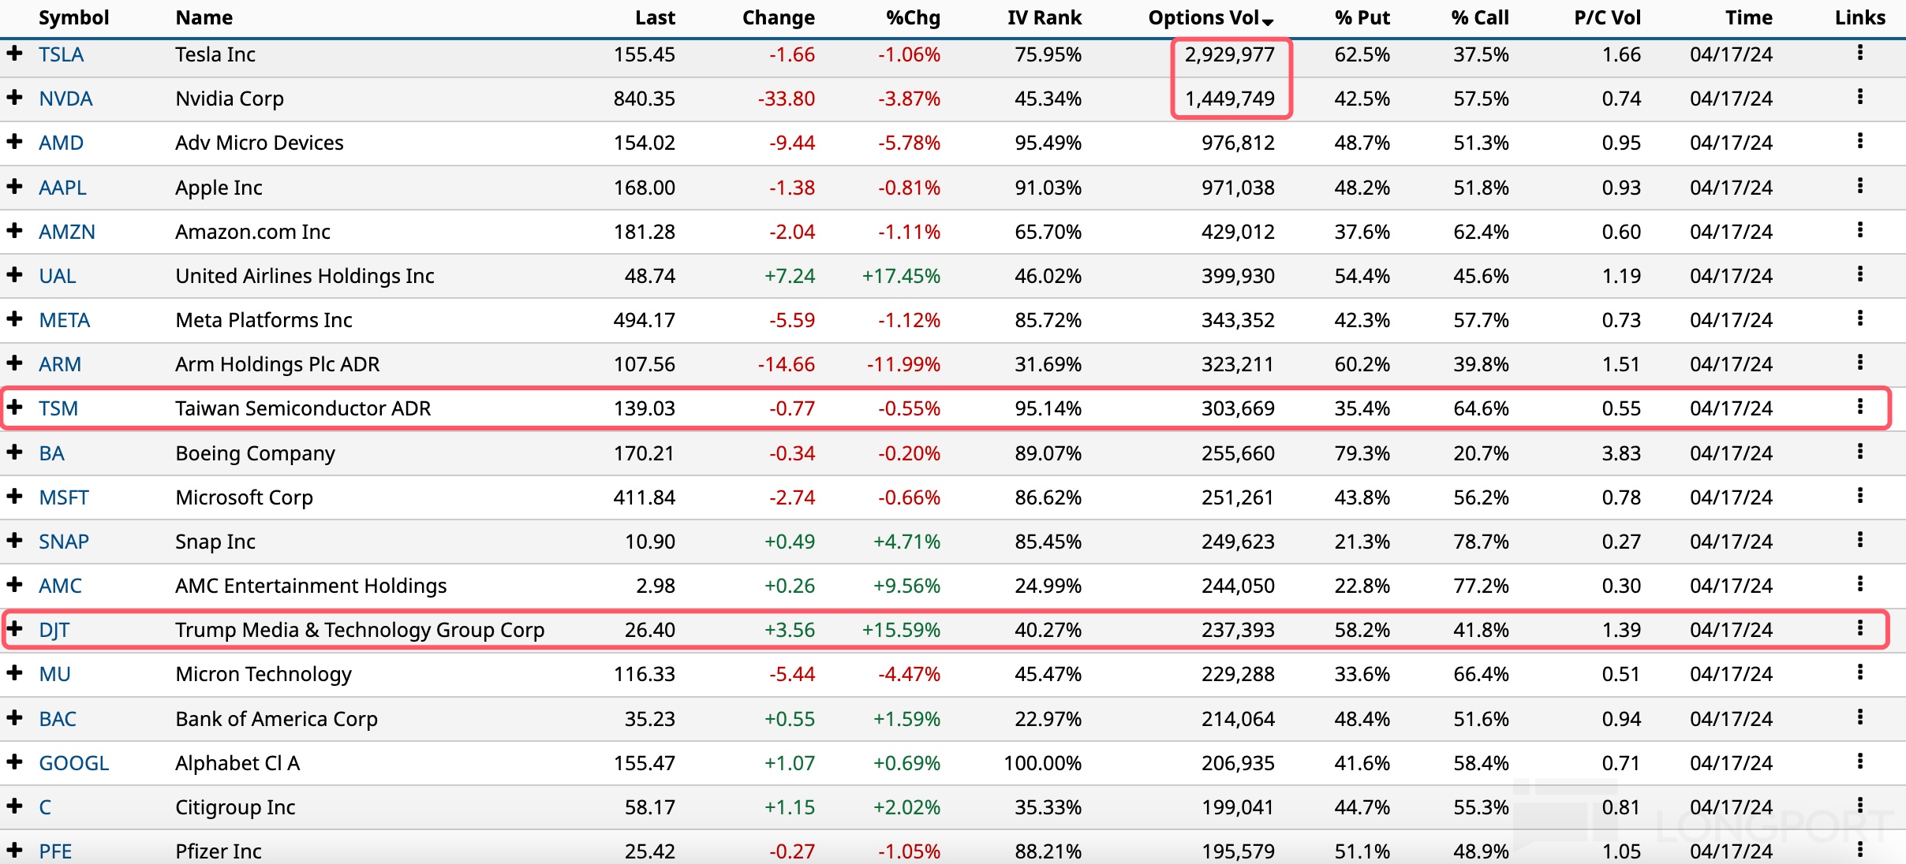
Task: Expand the AAPL row details
Action: tap(14, 186)
